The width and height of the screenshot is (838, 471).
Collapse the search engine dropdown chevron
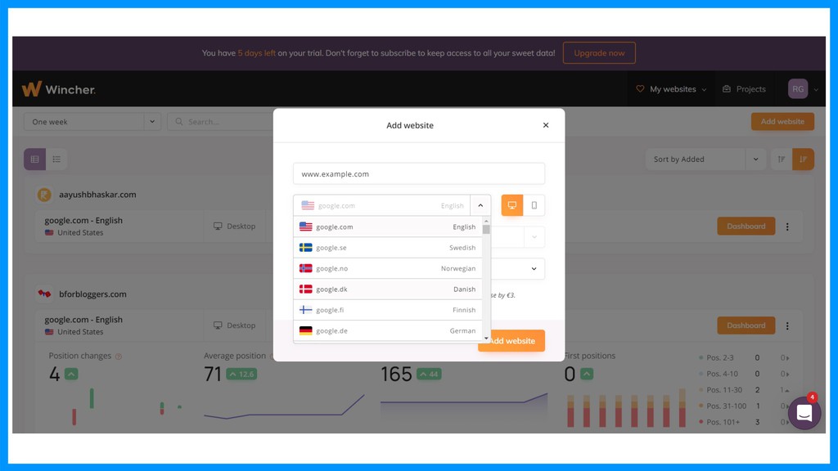(x=480, y=205)
